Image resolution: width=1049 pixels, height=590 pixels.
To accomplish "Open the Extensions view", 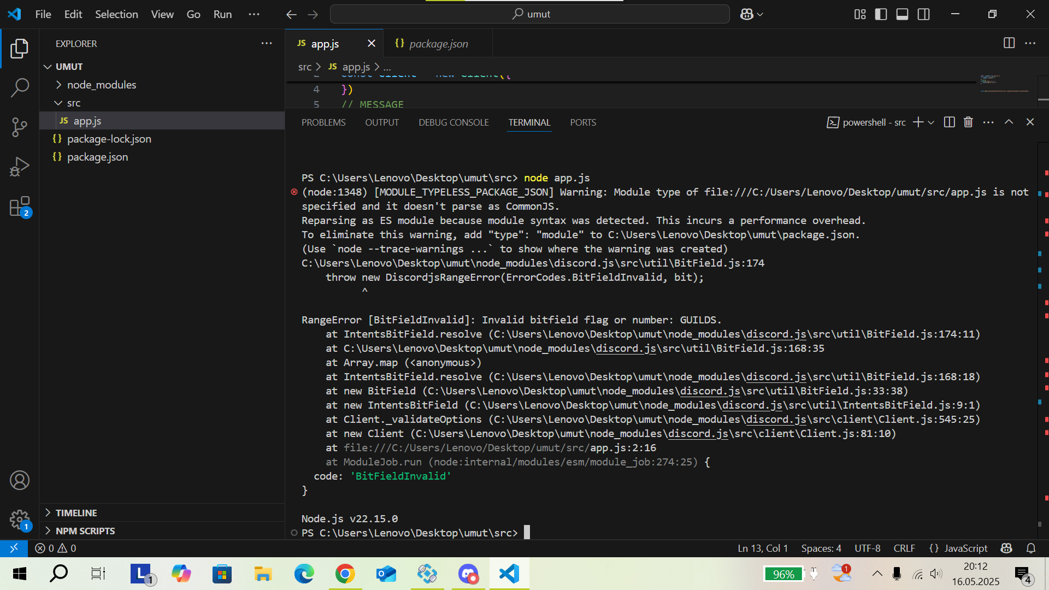I will click(20, 207).
